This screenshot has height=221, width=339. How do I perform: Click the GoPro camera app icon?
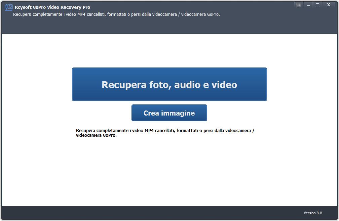click(x=8, y=7)
